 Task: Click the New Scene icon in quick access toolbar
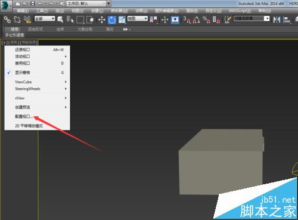coord(18,4)
